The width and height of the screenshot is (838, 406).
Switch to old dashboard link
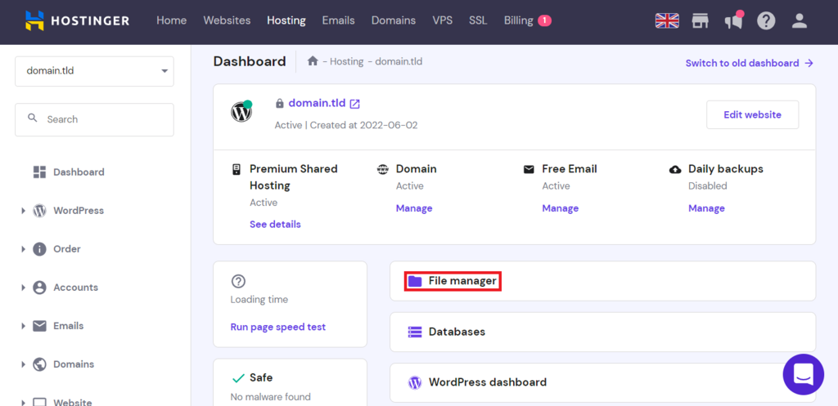coord(749,63)
